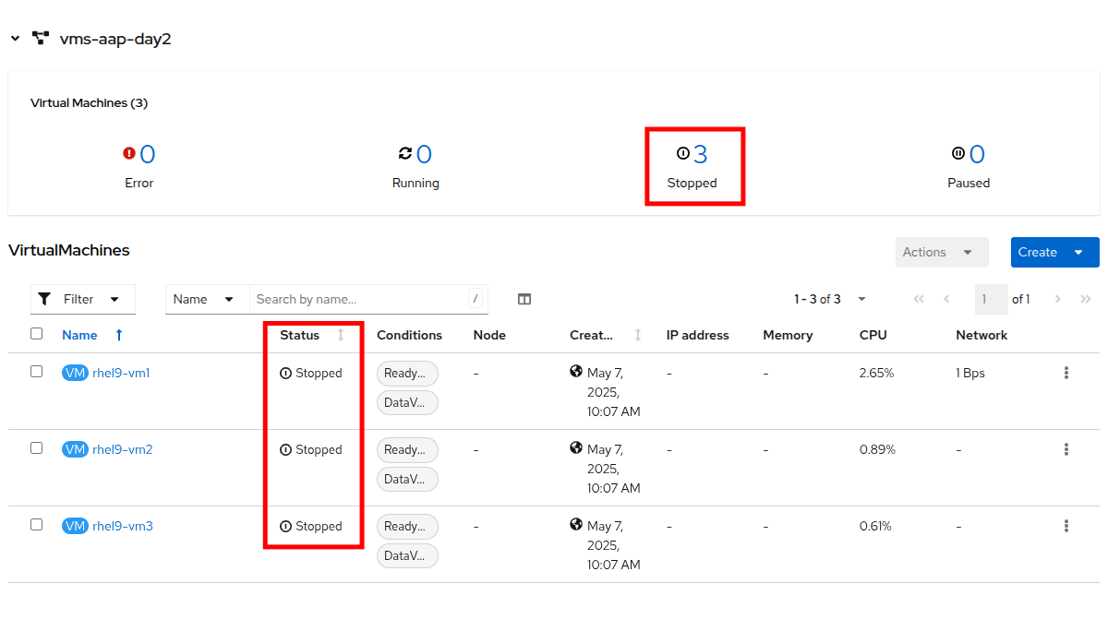Open the Create dropdown button
1120x643 pixels.
[1054, 252]
